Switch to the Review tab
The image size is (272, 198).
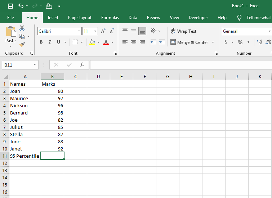[x=153, y=18]
